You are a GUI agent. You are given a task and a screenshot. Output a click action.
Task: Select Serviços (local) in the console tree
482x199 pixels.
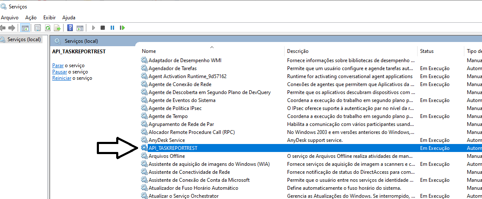[x=24, y=39]
